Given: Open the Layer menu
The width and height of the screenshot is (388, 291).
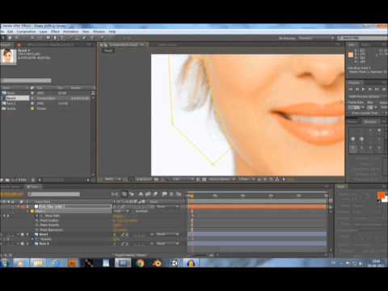Looking at the screenshot, I should point(43,32).
